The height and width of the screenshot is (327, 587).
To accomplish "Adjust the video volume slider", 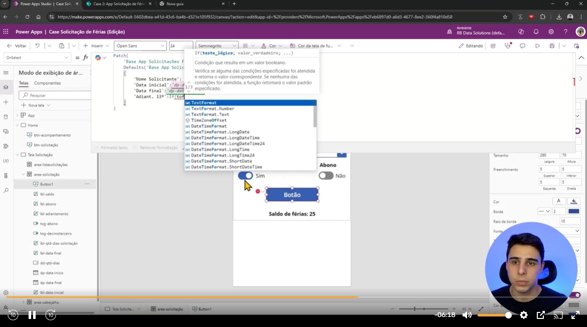I will [495, 315].
